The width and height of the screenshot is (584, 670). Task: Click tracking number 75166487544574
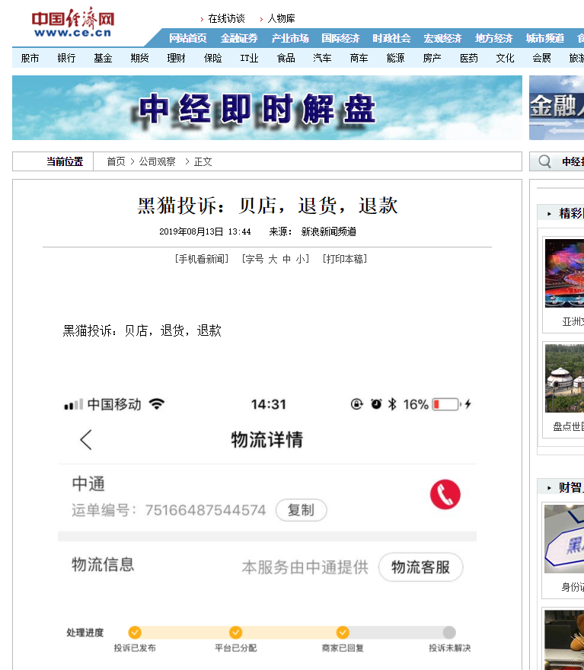pyautogui.click(x=206, y=510)
